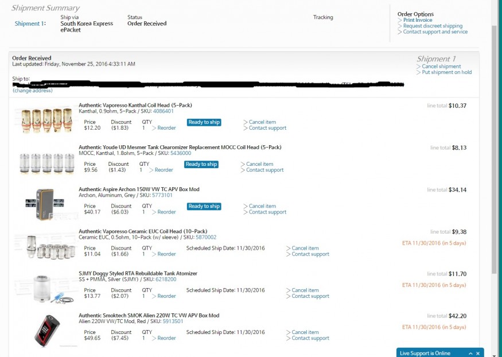Put shipment on hold

(446, 72)
